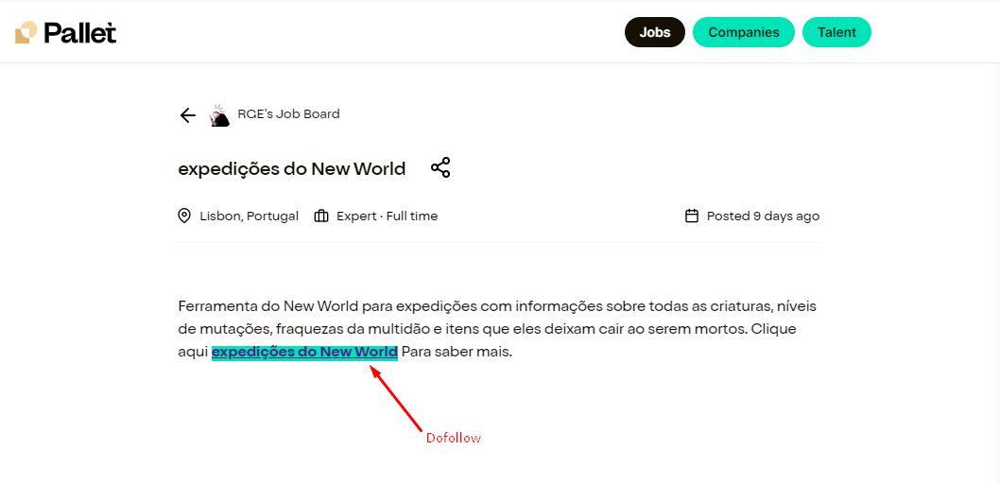Select the Posted 9 days ago text
The height and width of the screenshot is (485, 1000).
tap(764, 216)
